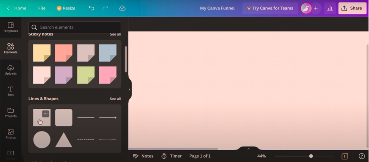Redo the last action
Viewport: 369px width, 162px height.
[106, 8]
